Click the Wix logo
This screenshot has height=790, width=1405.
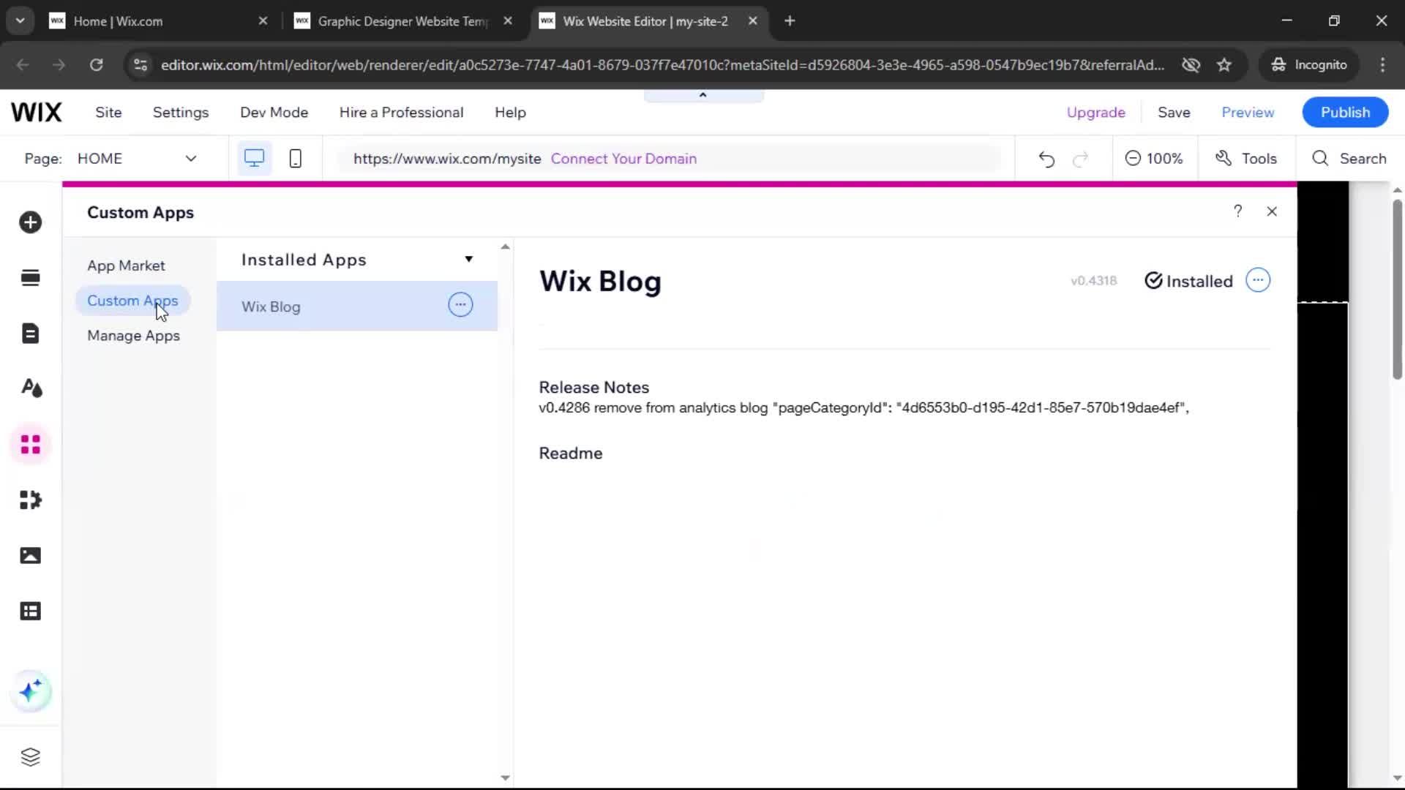(x=37, y=112)
